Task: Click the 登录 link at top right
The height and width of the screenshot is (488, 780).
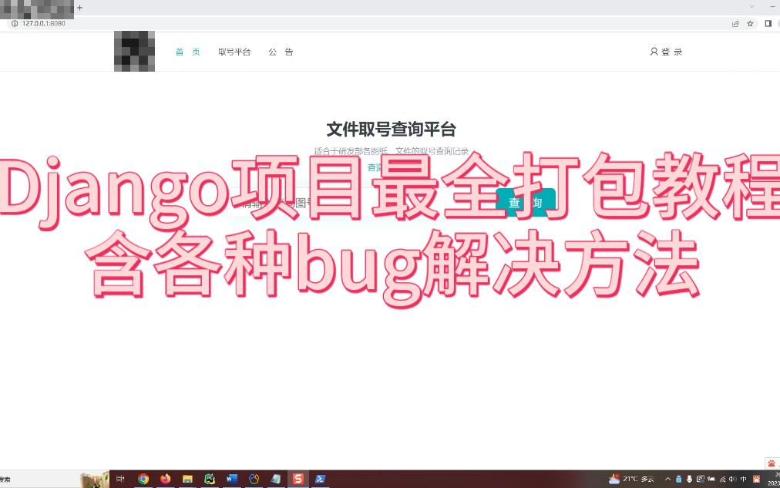Action: pos(666,52)
